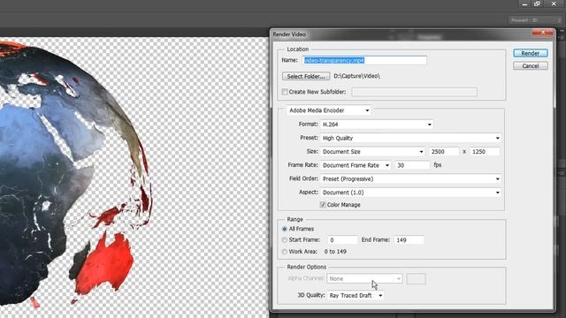This screenshot has height=318, width=566.
Task: Click the height field showing 1250
Action: (485, 152)
